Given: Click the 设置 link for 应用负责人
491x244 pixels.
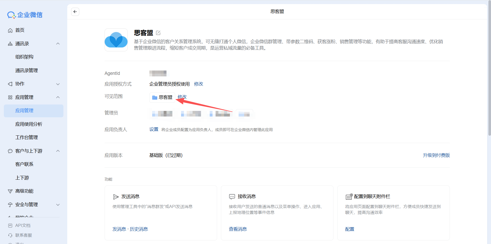Looking at the screenshot, I should (x=154, y=130).
